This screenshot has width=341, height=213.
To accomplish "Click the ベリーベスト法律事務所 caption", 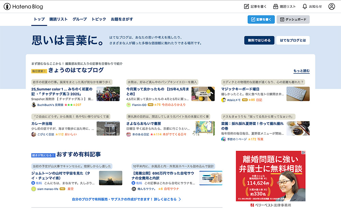I will (x=270, y=205).
